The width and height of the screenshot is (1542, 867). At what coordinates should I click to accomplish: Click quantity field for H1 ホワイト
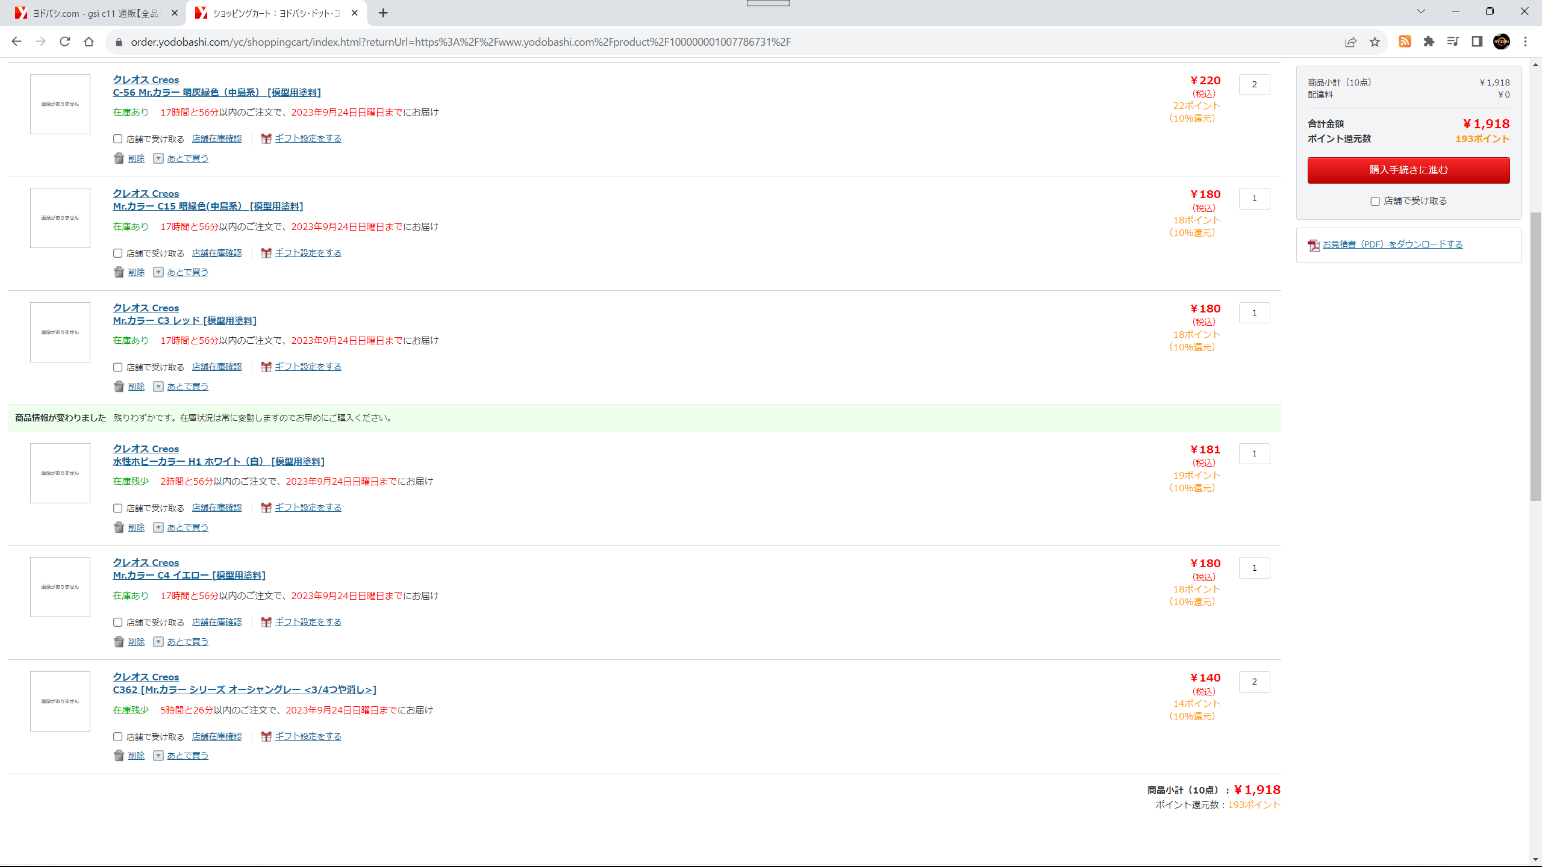tap(1254, 454)
